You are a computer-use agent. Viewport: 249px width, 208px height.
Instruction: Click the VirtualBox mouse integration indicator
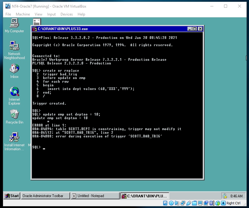(218, 203)
